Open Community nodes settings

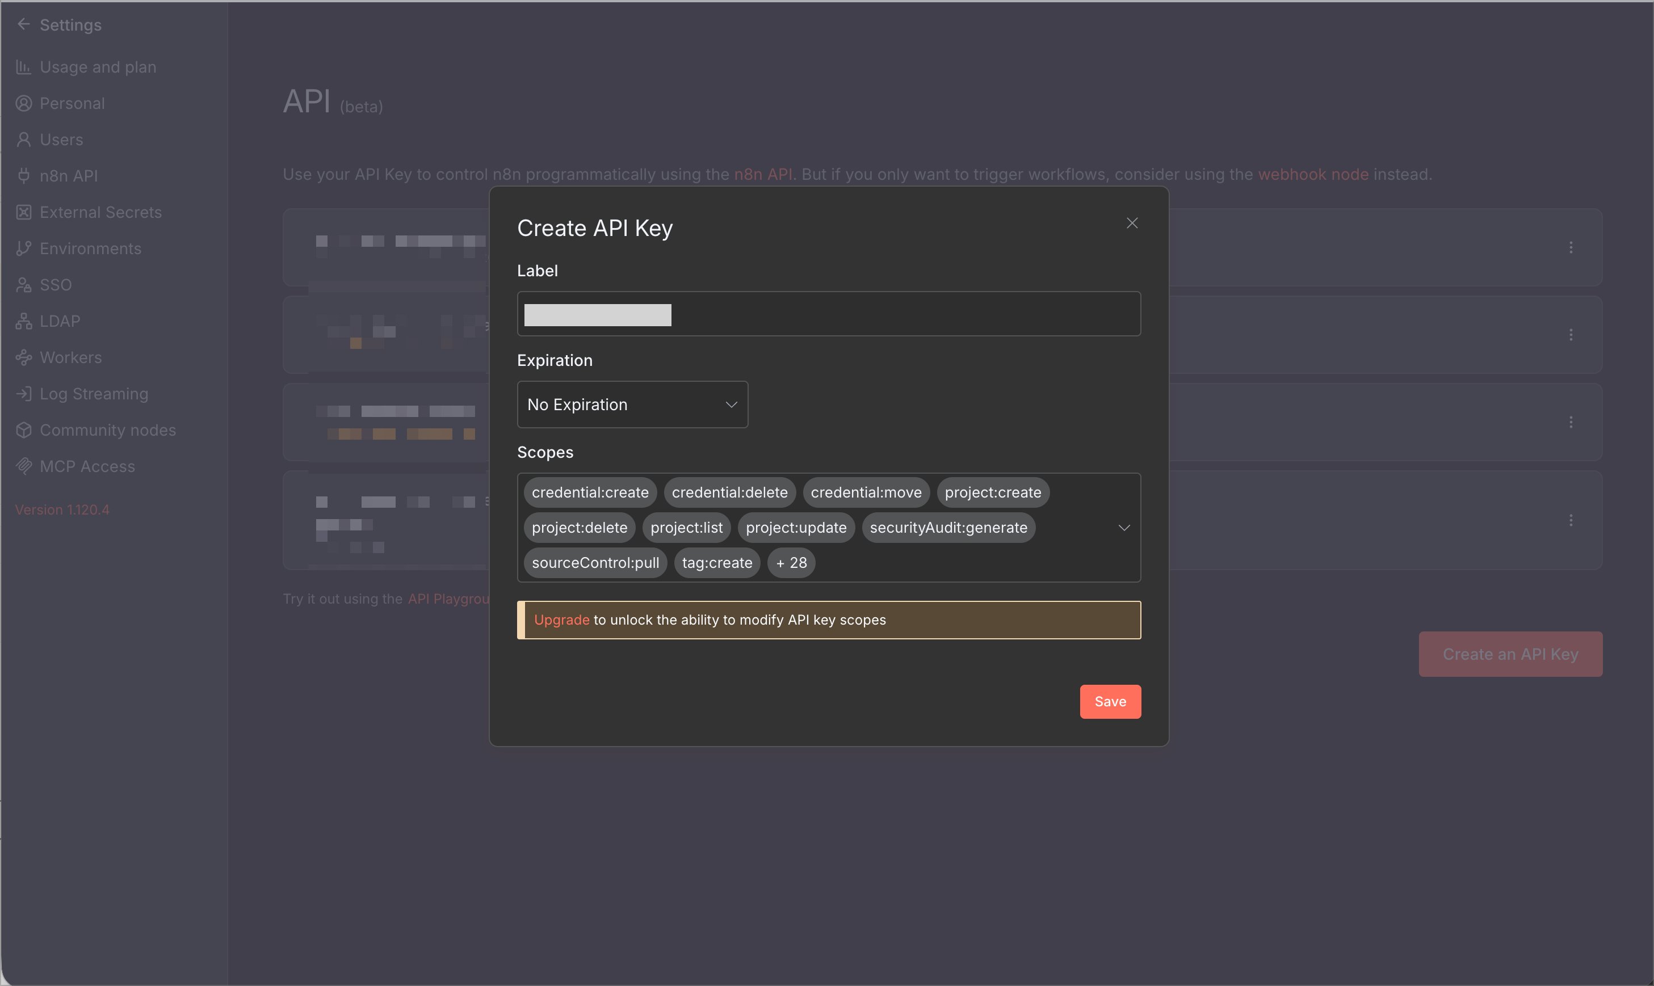pyautogui.click(x=108, y=431)
